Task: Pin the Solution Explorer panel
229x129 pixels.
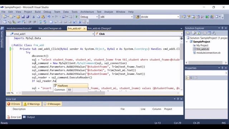Action: [223, 28]
